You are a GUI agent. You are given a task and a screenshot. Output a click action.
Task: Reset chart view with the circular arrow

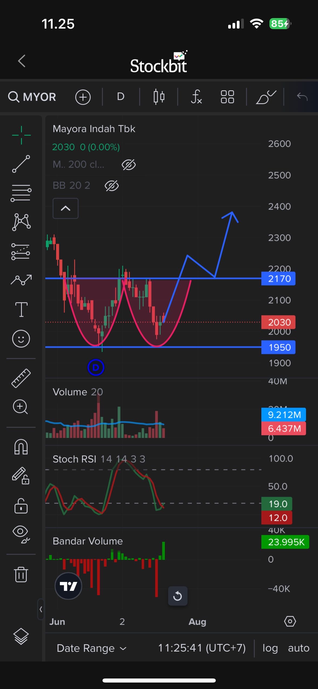[178, 596]
